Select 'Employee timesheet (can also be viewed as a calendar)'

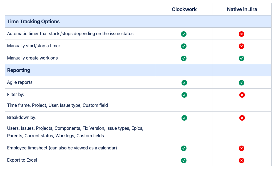pos(62,148)
